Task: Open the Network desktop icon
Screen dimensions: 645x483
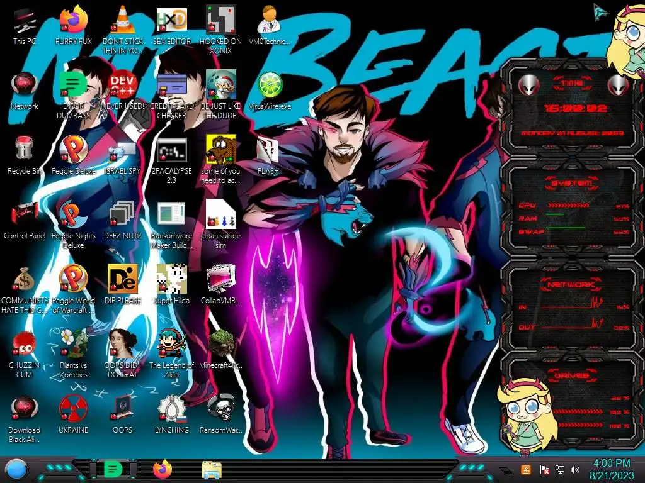Action: (x=25, y=91)
